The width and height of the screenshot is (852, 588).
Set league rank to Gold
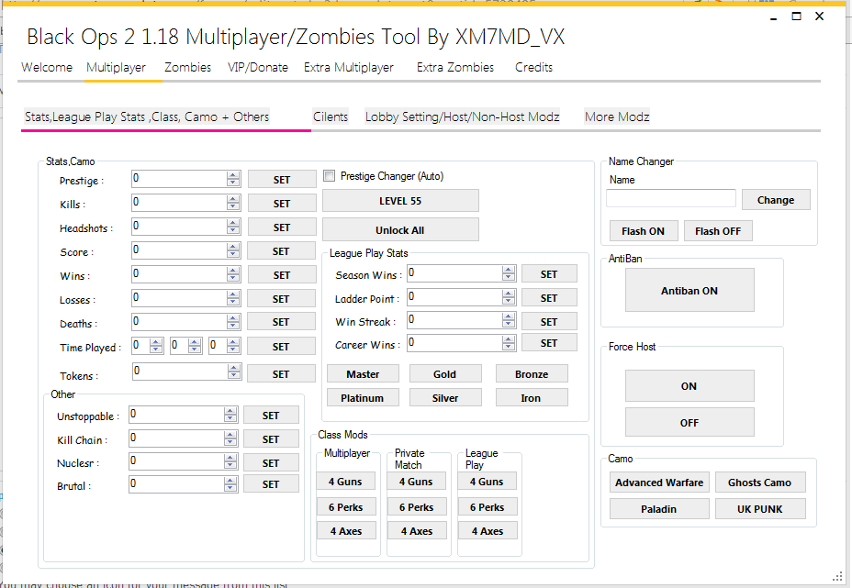[x=445, y=374]
